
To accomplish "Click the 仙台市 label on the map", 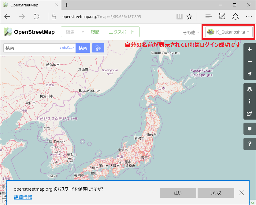I will [x=151, y=135].
